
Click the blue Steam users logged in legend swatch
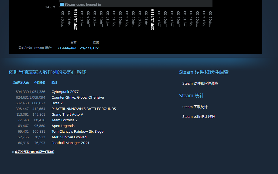62,4
